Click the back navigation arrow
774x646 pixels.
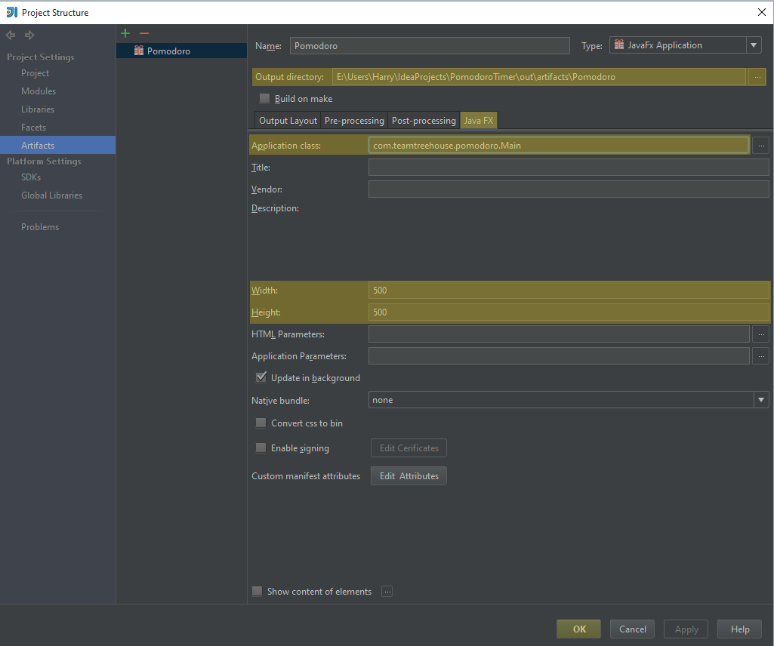point(11,35)
